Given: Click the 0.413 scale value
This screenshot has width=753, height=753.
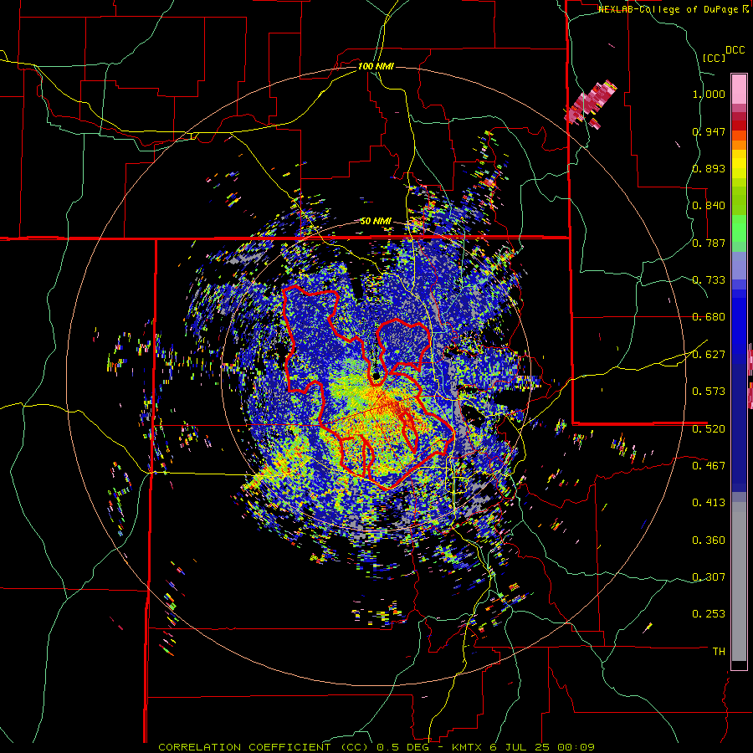Looking at the screenshot, I should click(x=709, y=503).
